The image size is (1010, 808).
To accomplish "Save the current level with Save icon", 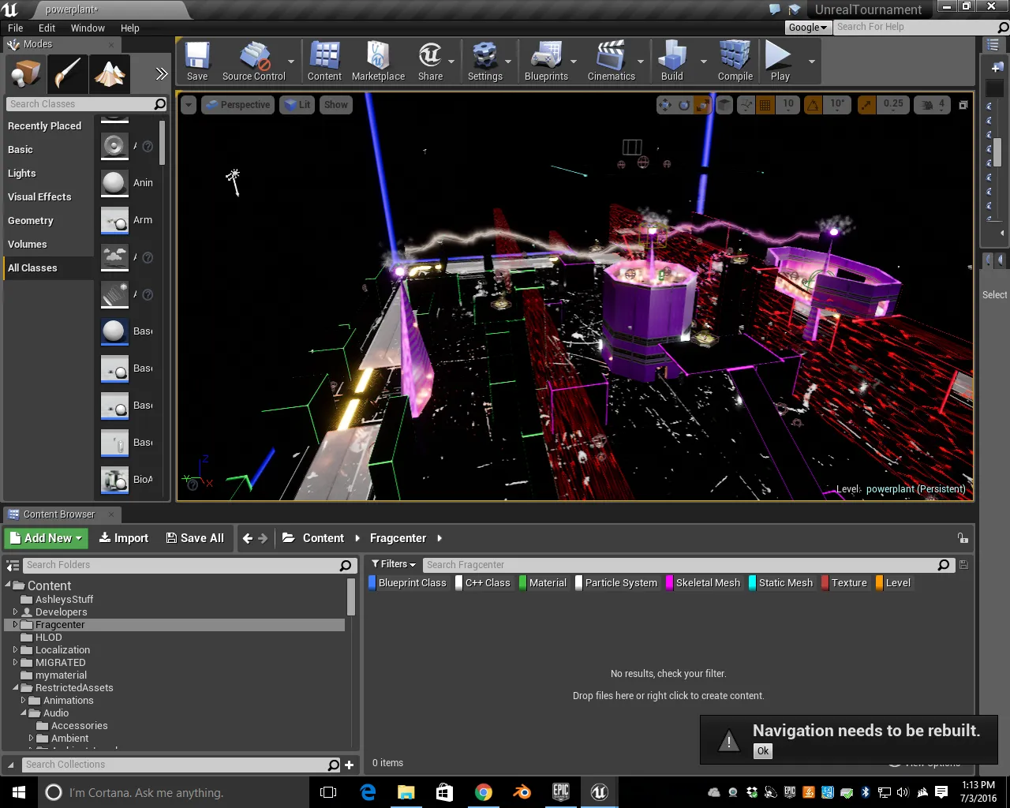I will tap(197, 62).
